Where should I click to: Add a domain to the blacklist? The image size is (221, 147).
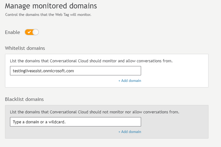[x=130, y=132]
